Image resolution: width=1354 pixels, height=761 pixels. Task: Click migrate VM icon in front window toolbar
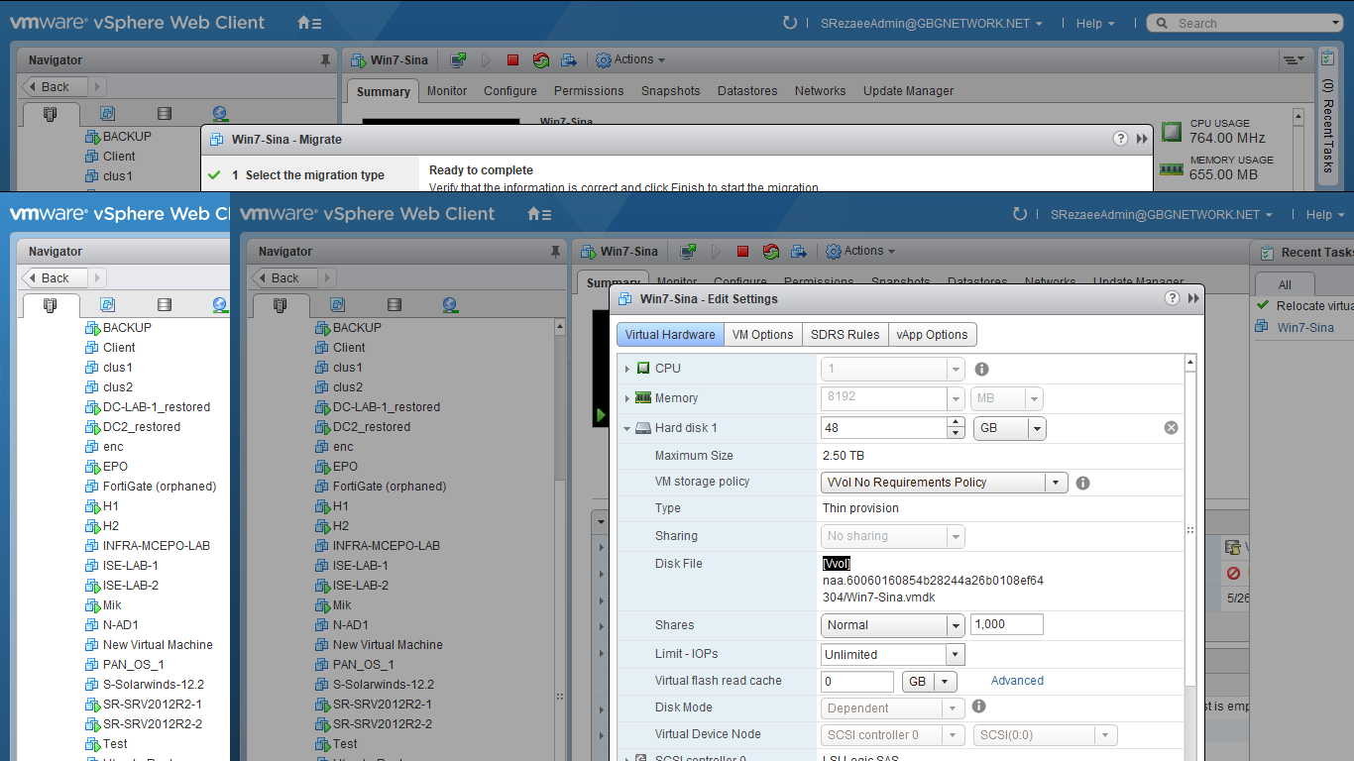pos(799,252)
